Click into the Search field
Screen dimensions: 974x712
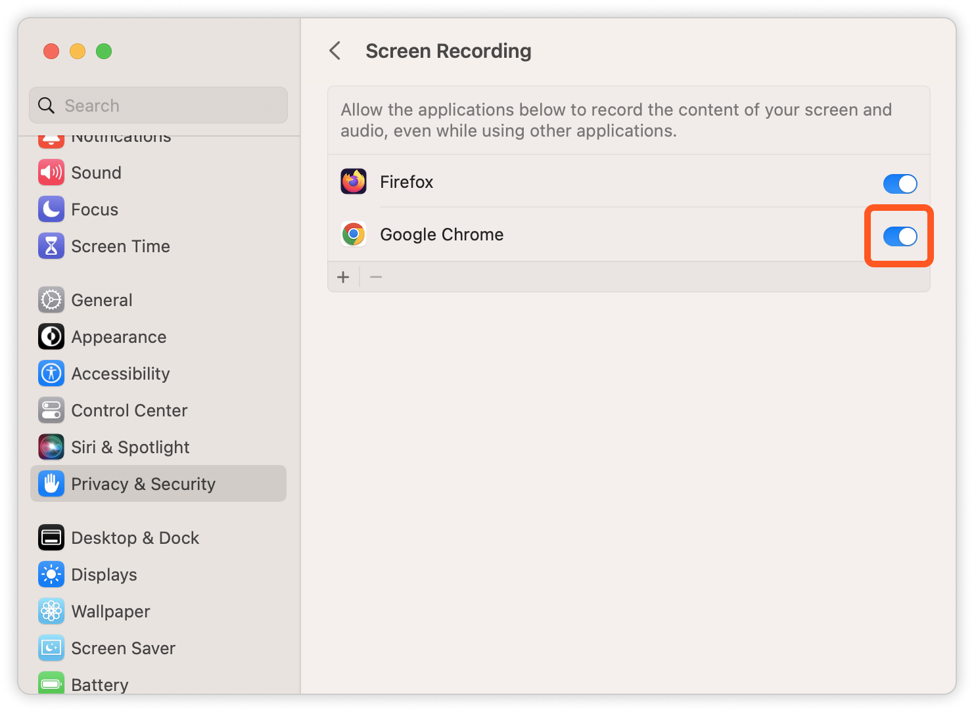(158, 105)
